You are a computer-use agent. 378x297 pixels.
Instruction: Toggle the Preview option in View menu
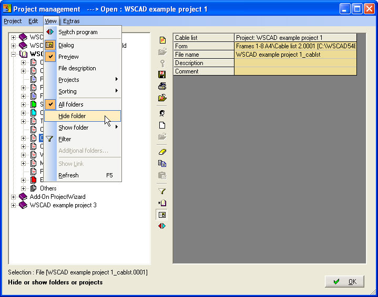[83, 57]
